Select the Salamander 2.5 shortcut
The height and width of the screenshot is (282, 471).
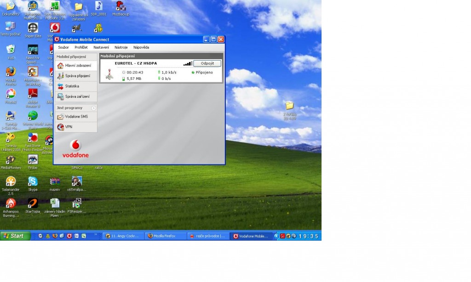pos(11,186)
